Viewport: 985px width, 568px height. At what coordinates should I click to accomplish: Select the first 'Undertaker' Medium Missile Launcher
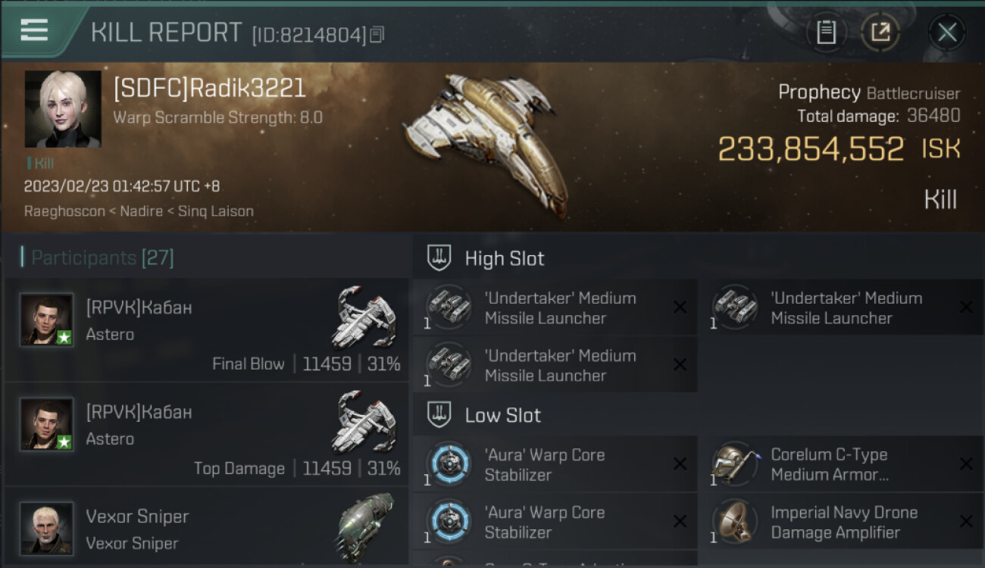[x=555, y=307]
